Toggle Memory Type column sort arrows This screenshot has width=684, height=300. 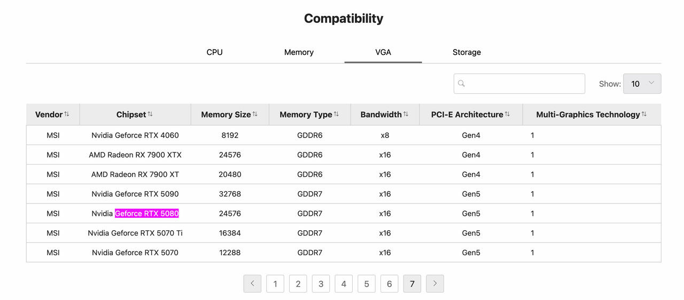click(336, 115)
